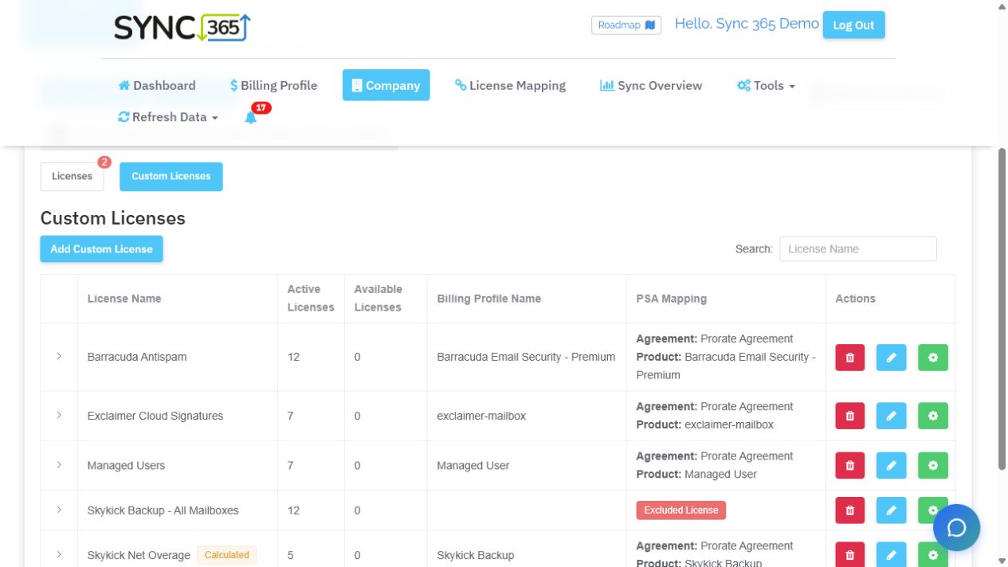Edit the Skykick Backup - All Mailboxes license
This screenshot has height=567, width=1008.
(891, 510)
